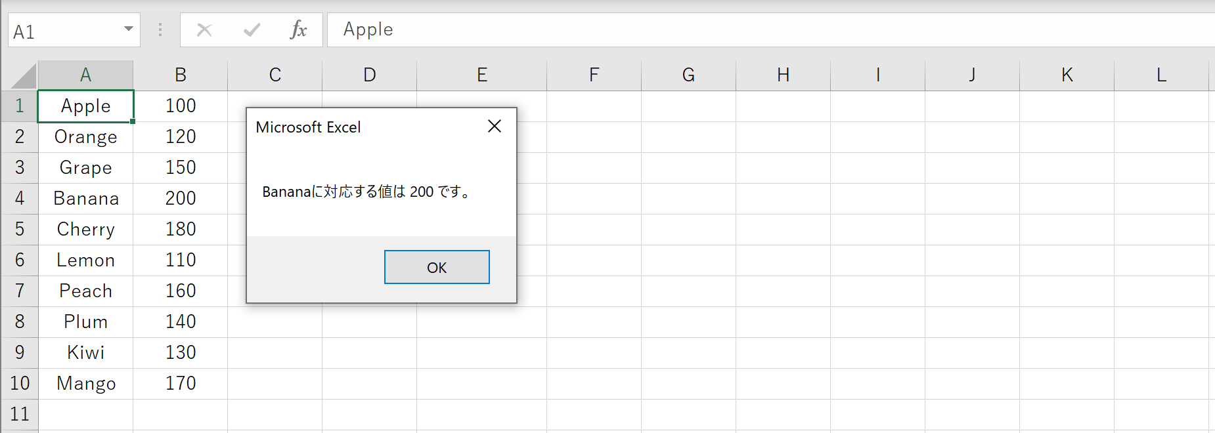Image resolution: width=1215 pixels, height=433 pixels.
Task: Click the formula bar enter checkmark icon
Action: coord(252,30)
